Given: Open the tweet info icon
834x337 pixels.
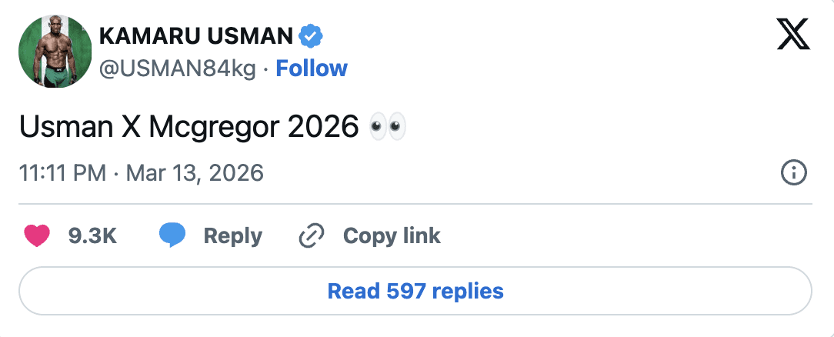Looking at the screenshot, I should click(793, 172).
